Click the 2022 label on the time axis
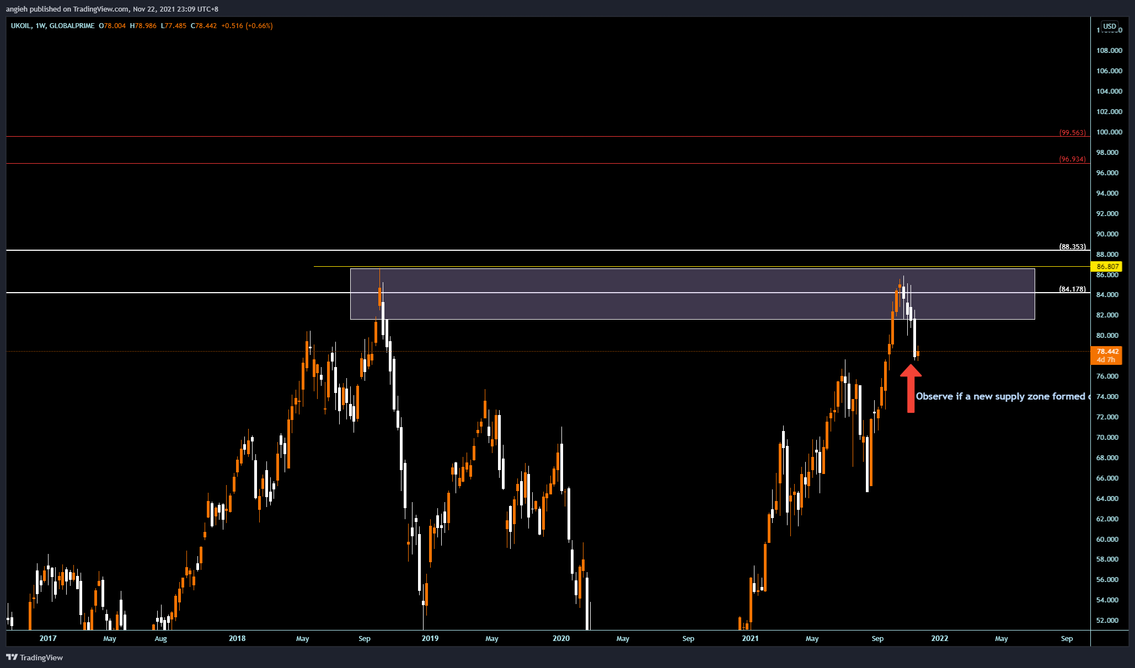This screenshot has width=1135, height=668. coord(940,638)
